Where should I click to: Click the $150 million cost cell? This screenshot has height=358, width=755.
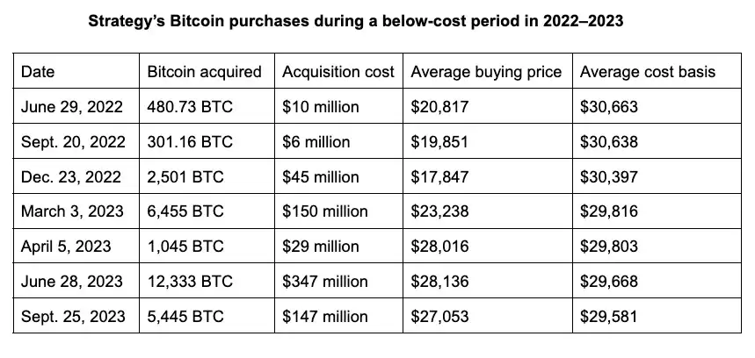[x=324, y=211]
